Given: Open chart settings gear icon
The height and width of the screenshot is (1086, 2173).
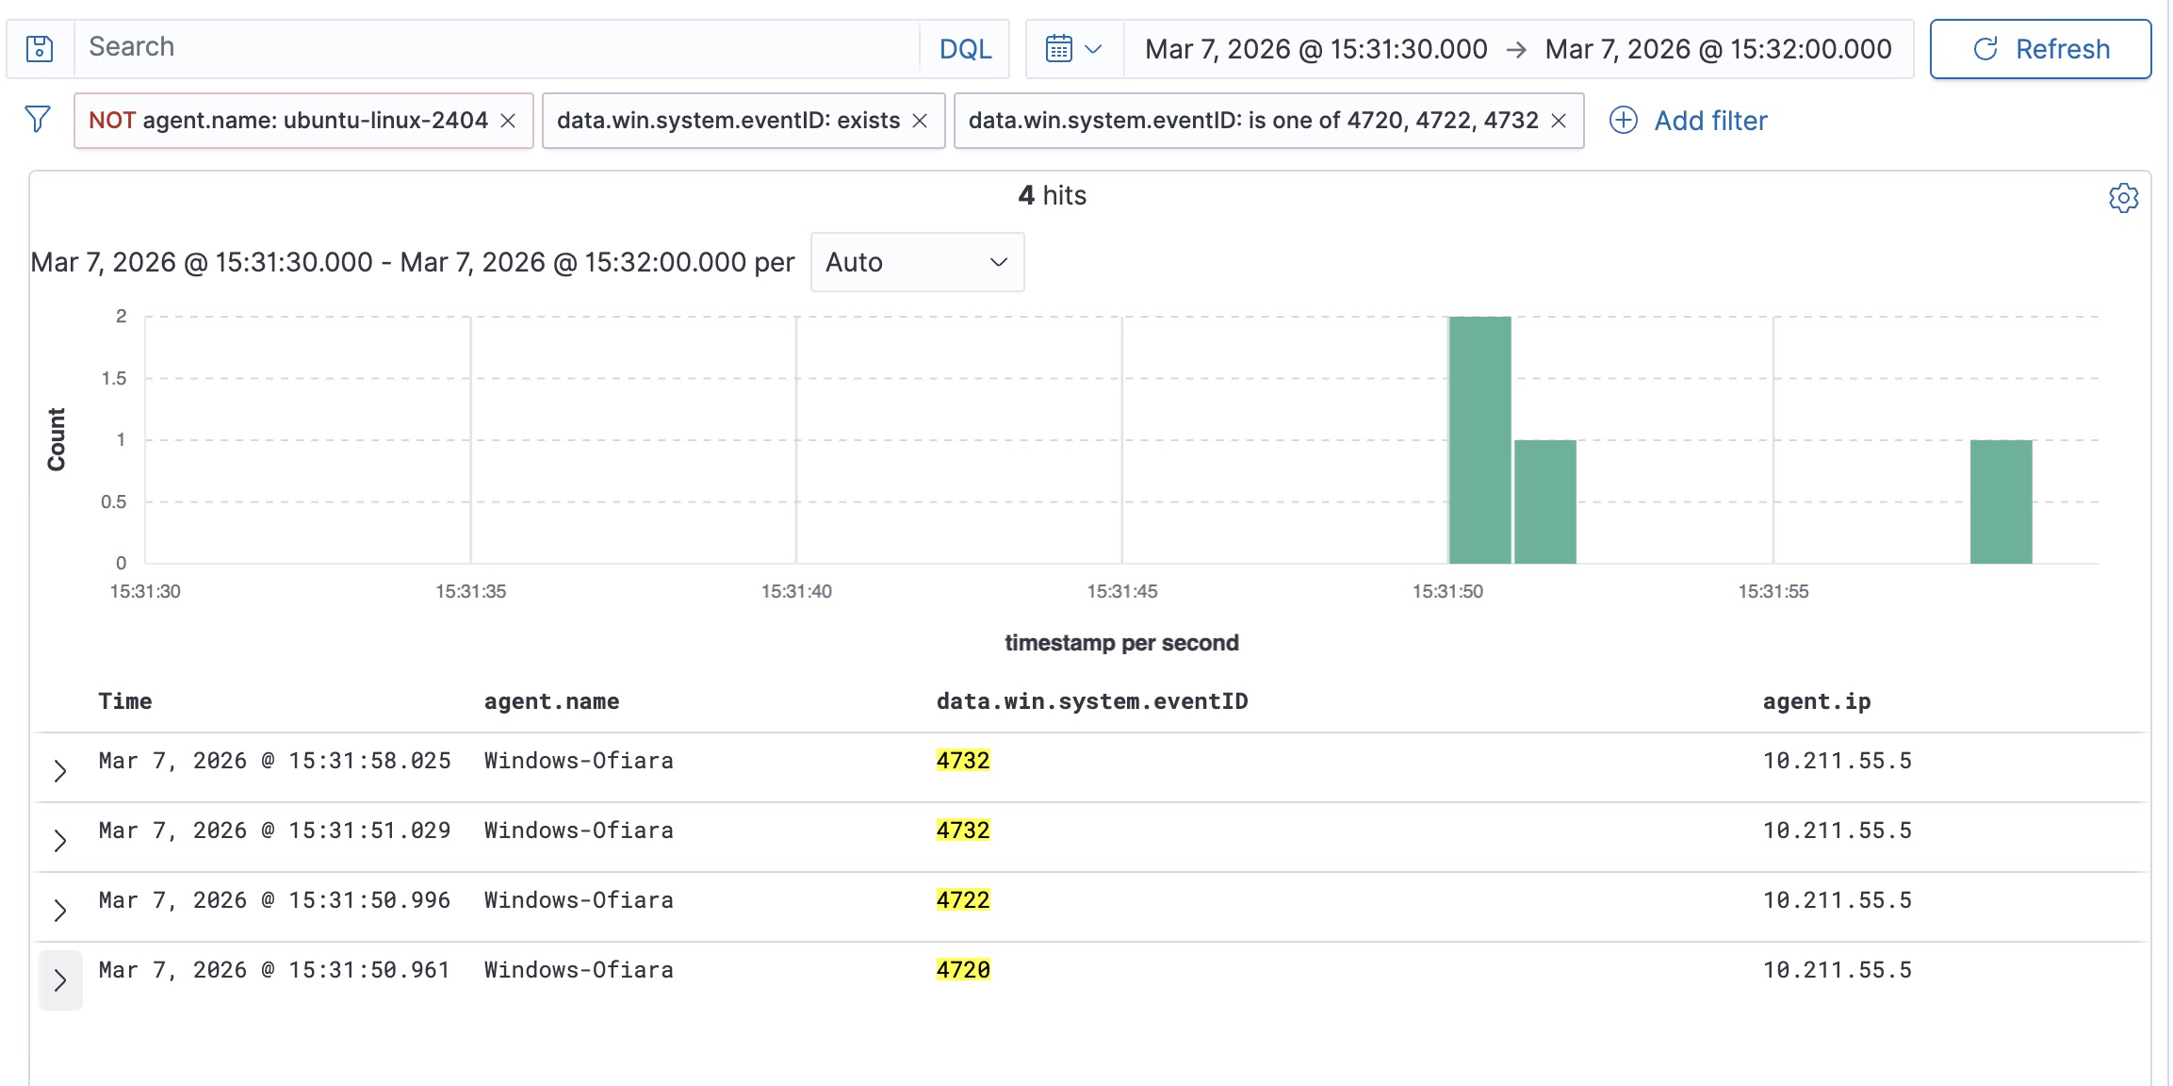Looking at the screenshot, I should coord(2123,198).
